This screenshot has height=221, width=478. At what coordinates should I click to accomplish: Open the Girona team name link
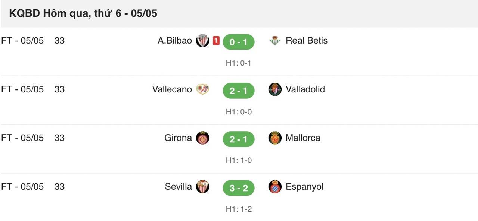178,138
